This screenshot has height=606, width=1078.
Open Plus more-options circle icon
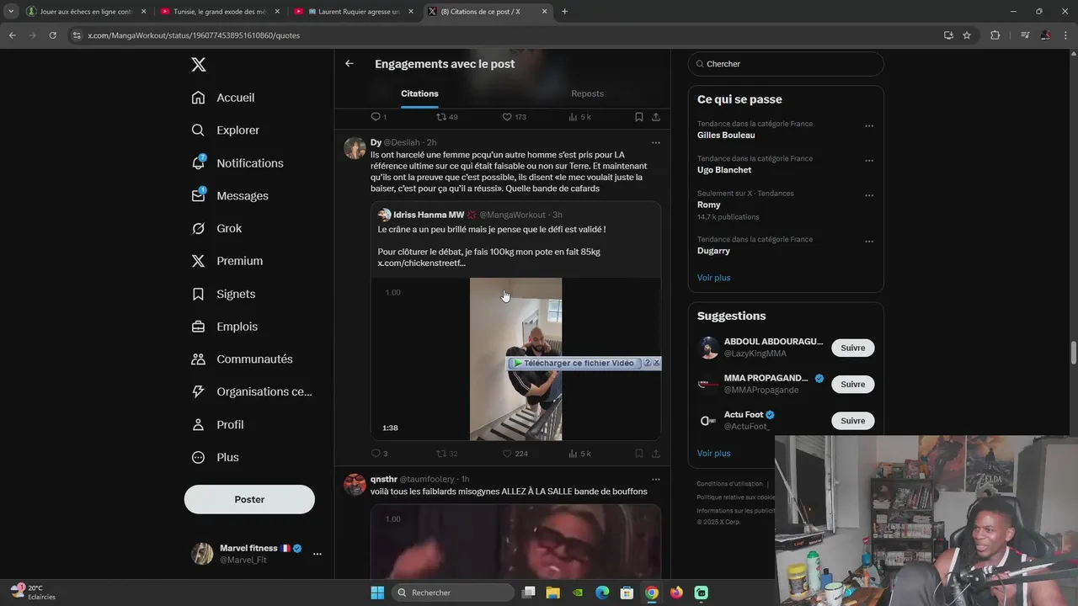click(x=198, y=457)
